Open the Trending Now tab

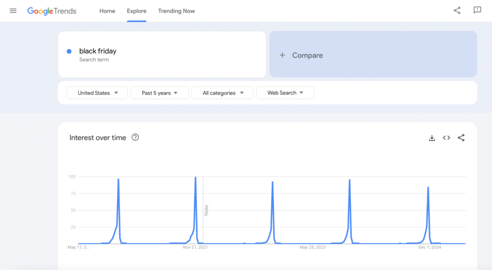176,11
